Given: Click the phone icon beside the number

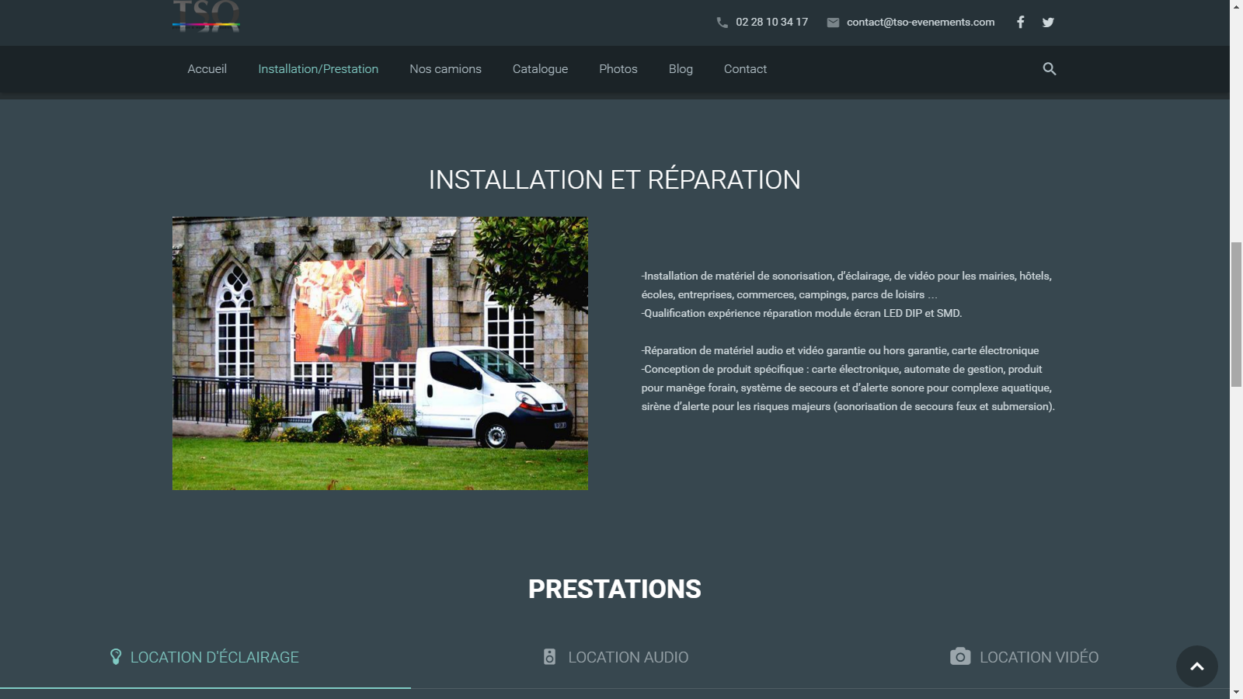Looking at the screenshot, I should [x=722, y=23].
